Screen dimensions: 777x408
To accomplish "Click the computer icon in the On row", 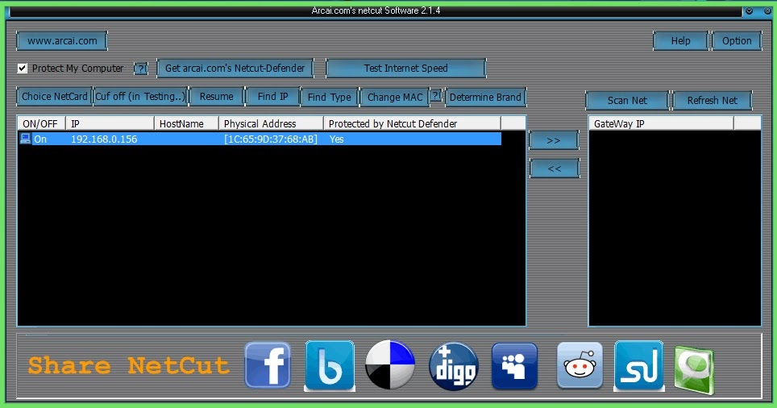I will (x=25, y=139).
